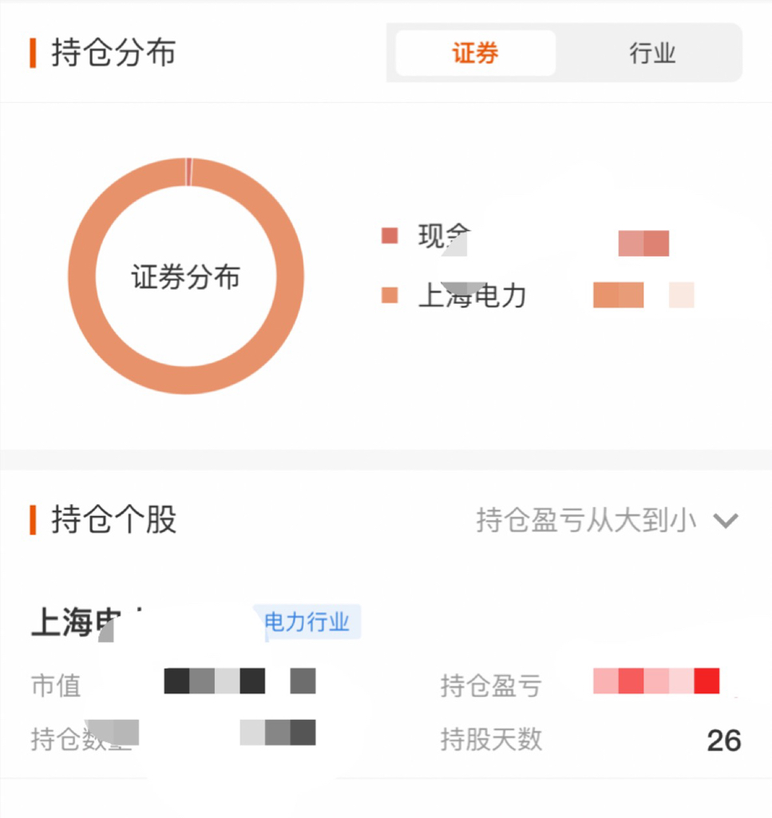Click the 持仓个股 section heading
The width and height of the screenshot is (772, 818).
point(113,520)
